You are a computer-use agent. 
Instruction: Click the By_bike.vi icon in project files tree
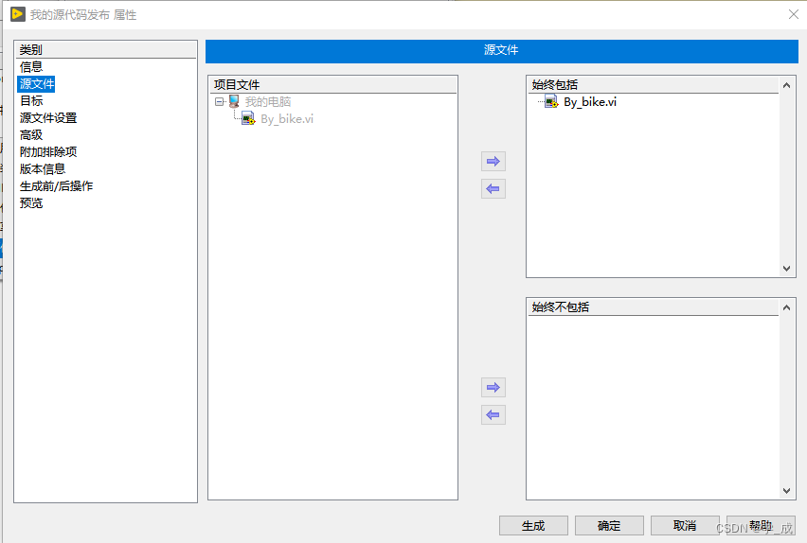(x=248, y=119)
